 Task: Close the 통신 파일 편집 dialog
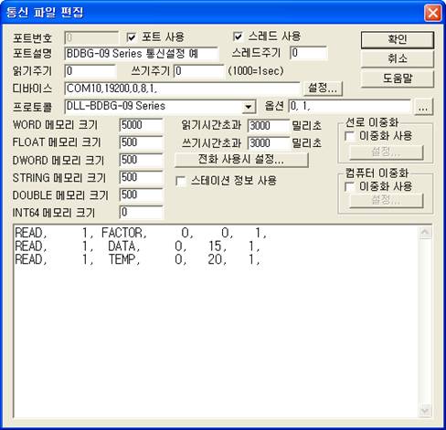433,13
